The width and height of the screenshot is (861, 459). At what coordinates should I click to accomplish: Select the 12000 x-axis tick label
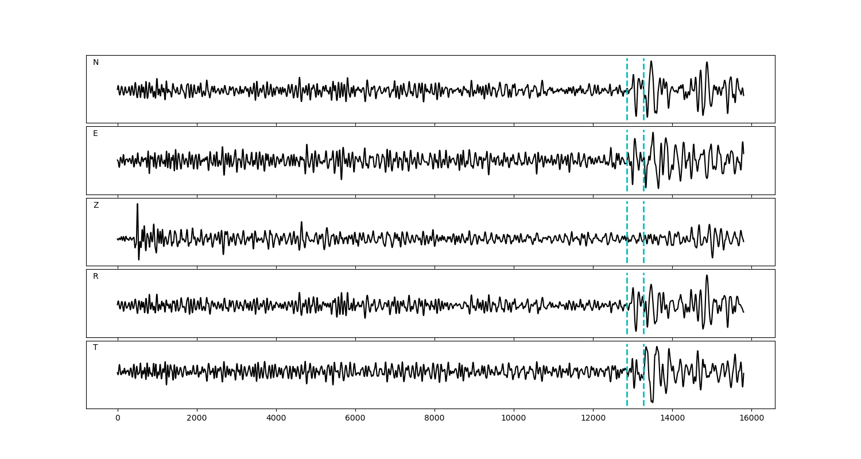click(x=593, y=419)
